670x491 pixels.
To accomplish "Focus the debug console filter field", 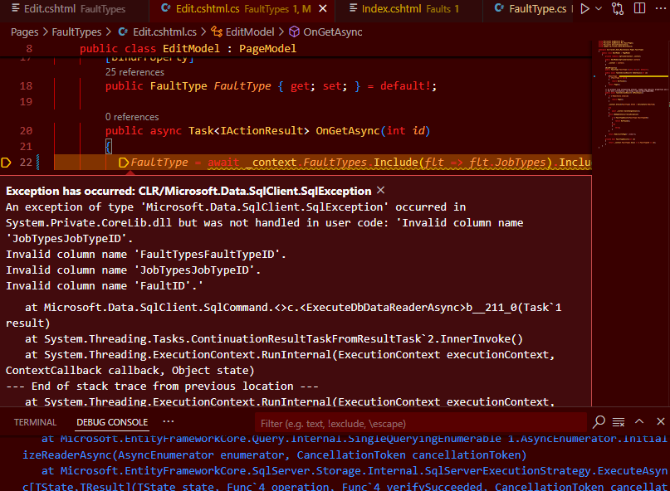I will tap(420, 424).
